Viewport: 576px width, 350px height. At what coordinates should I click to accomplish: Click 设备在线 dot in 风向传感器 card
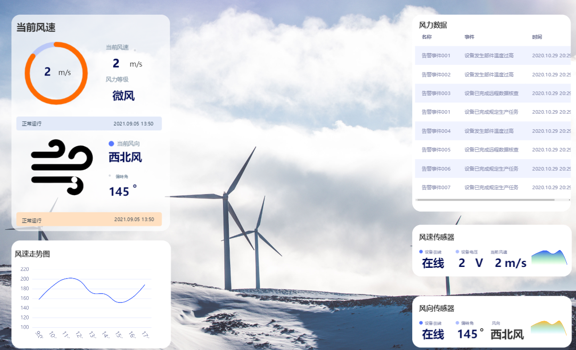point(421,323)
